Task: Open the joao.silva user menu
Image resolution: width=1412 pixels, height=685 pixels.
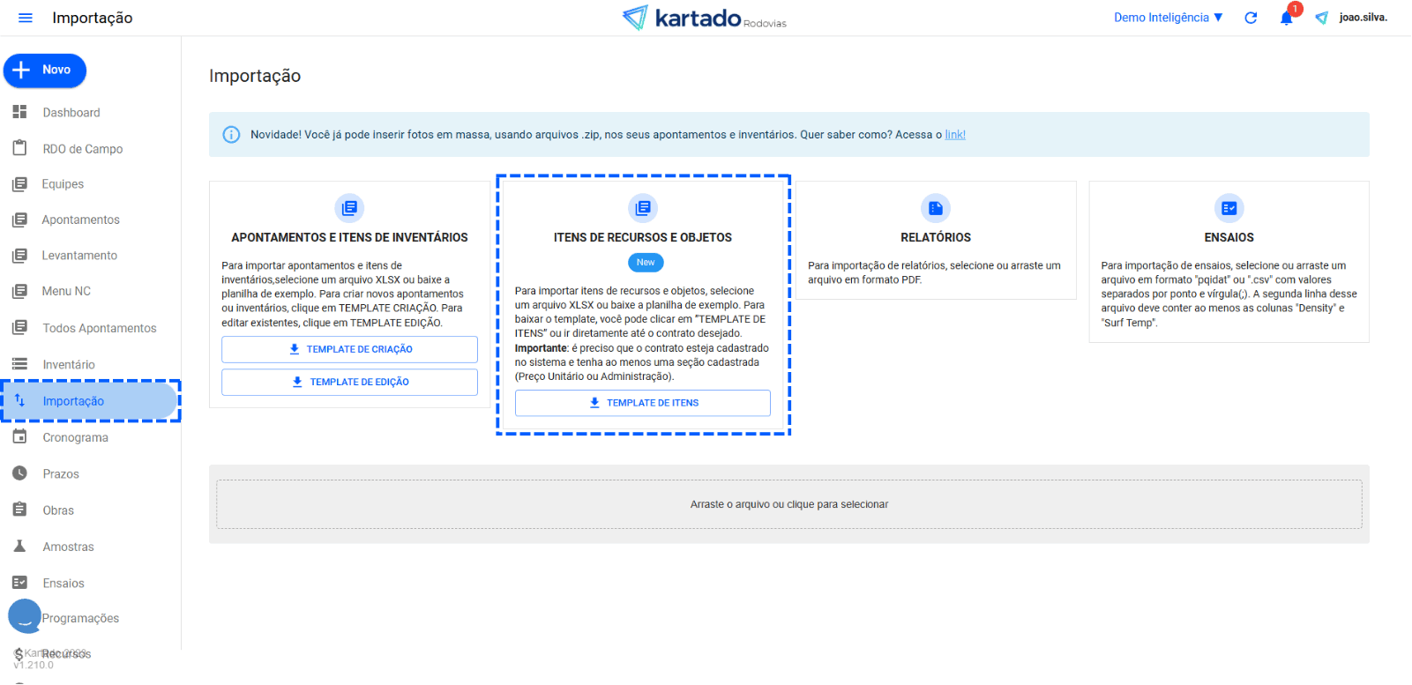Action: pos(1363,18)
